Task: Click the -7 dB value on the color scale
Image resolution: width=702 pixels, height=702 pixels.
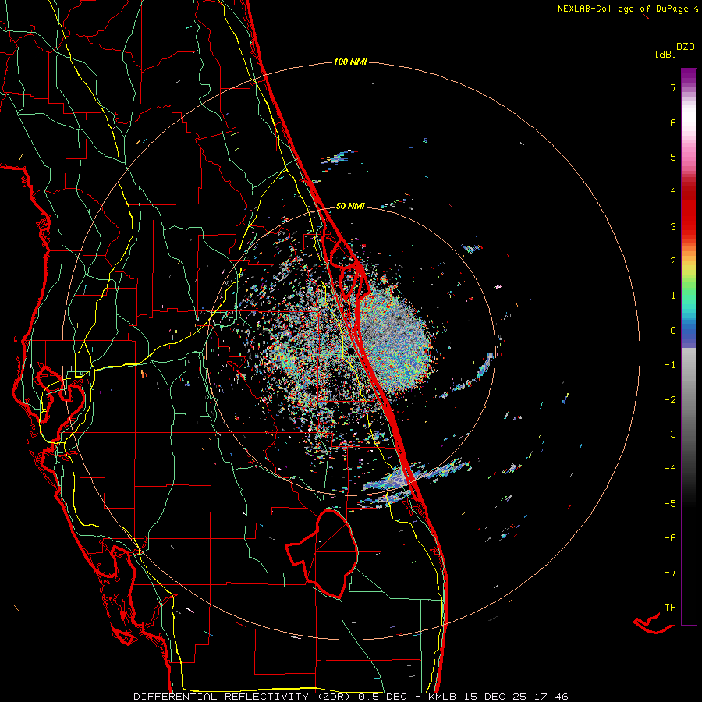Action: (x=670, y=573)
